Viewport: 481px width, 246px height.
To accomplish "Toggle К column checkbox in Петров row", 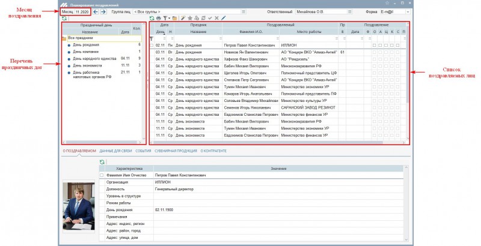I will tap(392, 45).
